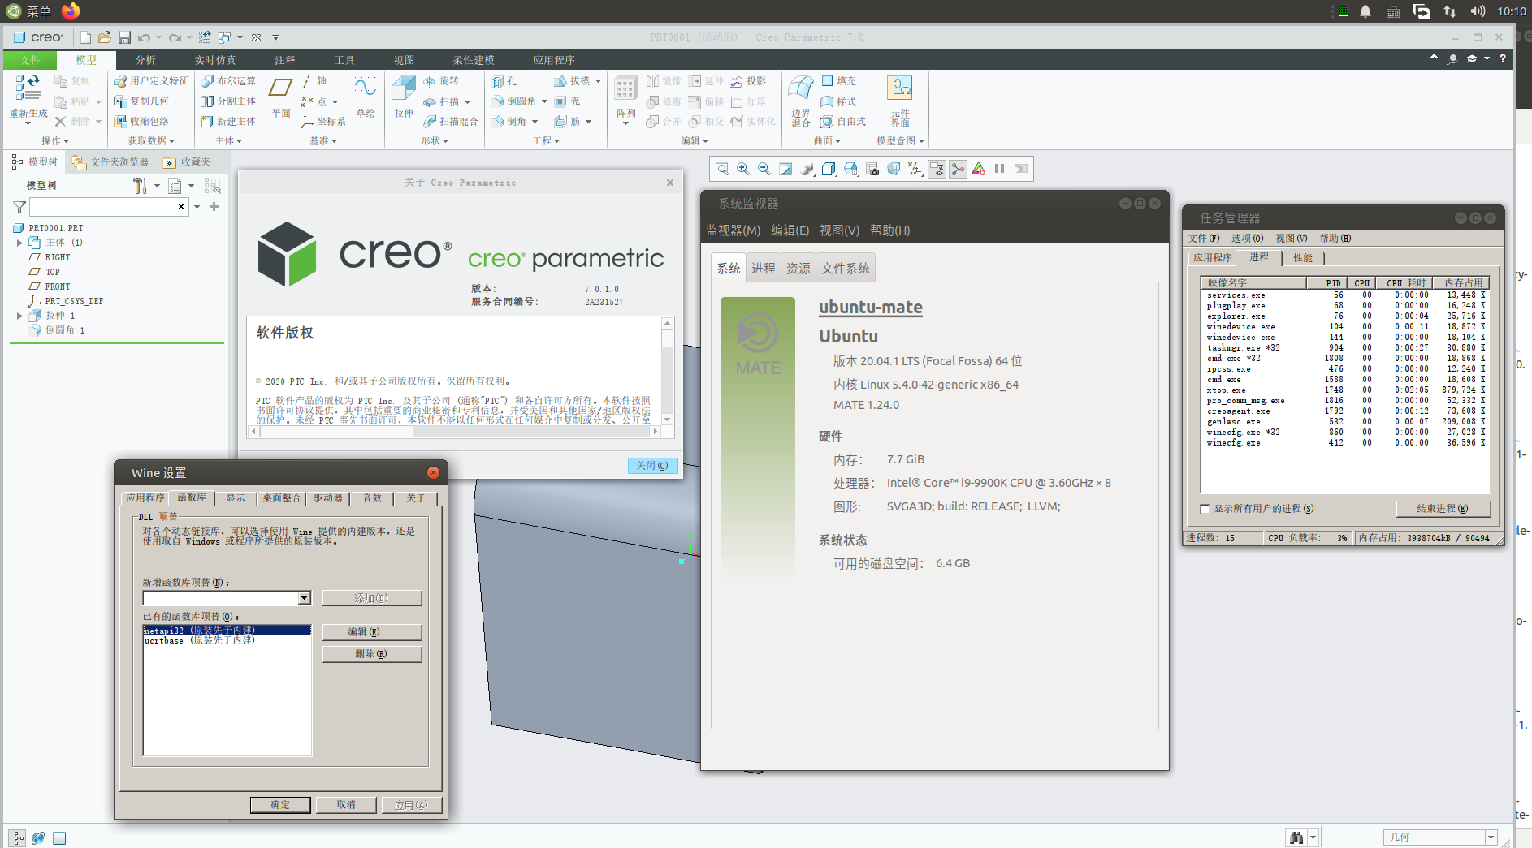Viewport: 1532px width, 848px height.
Task: Open the Component Interface (元件界面) tool
Action: coord(900,100)
